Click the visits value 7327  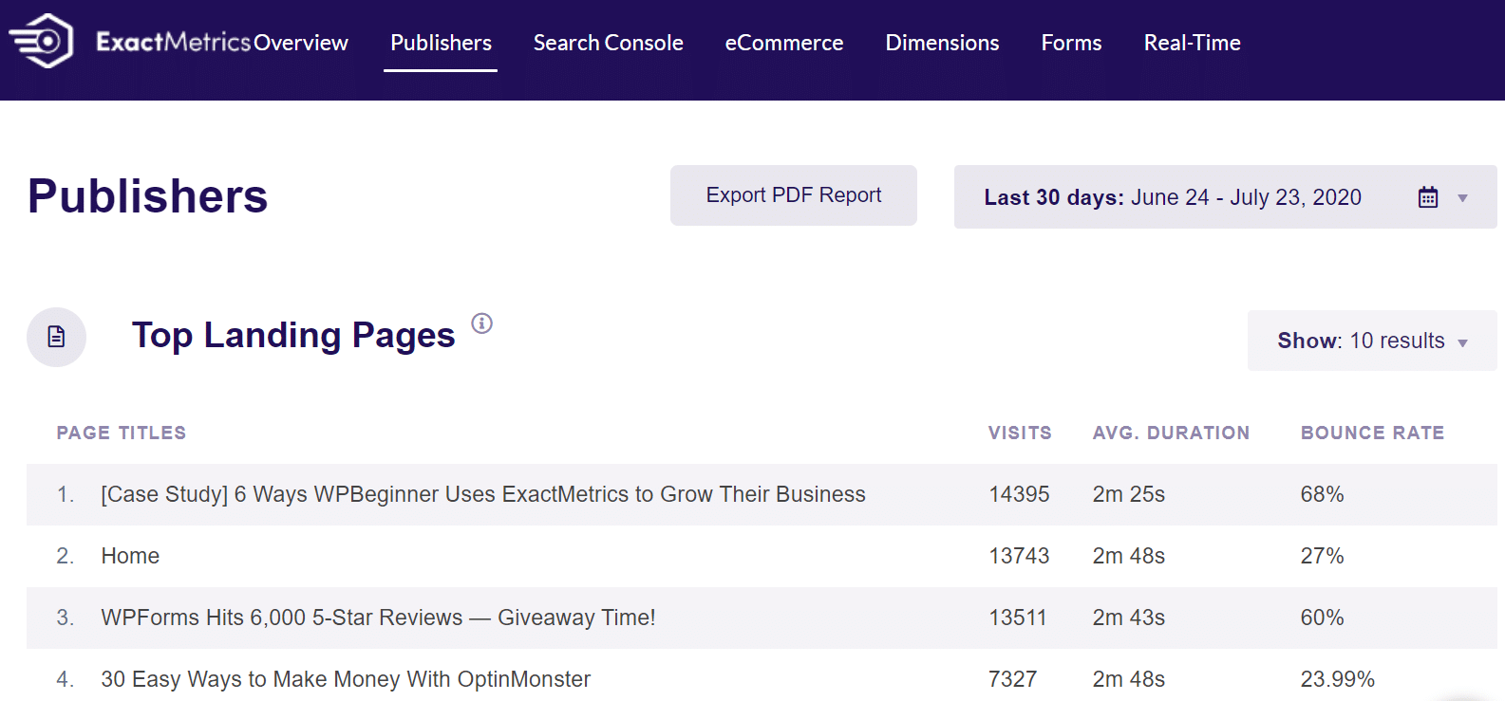1012,679
